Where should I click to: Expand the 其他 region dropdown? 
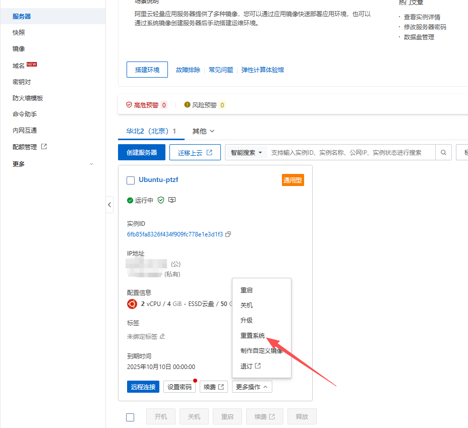pyautogui.click(x=203, y=131)
